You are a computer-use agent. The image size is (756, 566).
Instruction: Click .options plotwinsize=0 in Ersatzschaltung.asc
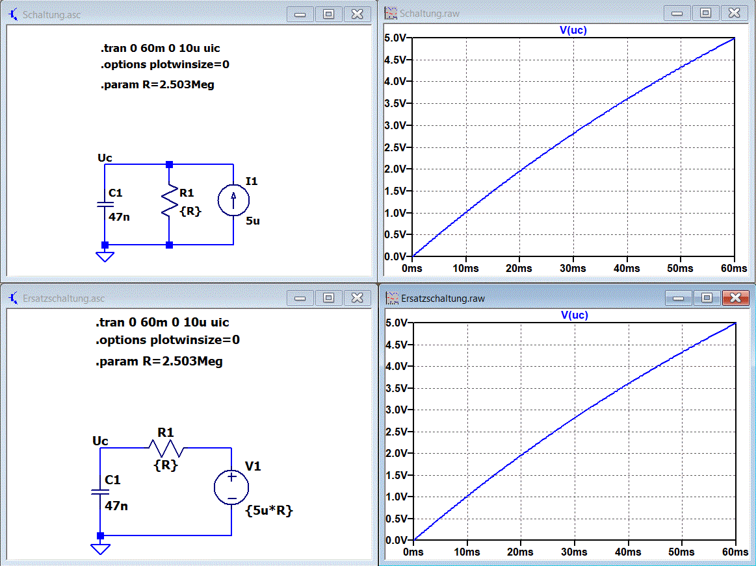coord(167,339)
